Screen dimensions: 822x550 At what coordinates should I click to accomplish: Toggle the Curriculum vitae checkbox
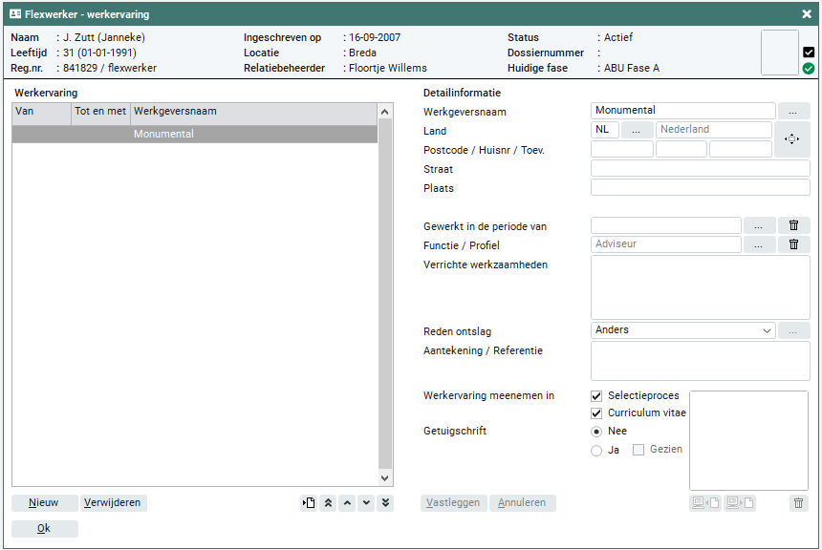click(596, 413)
